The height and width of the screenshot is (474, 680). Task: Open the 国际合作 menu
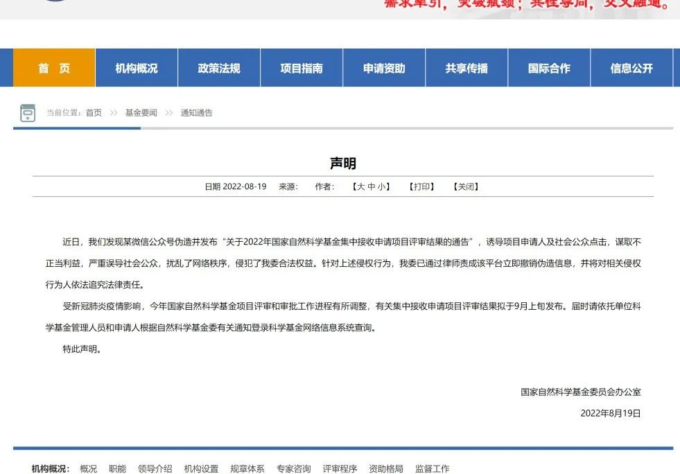click(x=549, y=68)
